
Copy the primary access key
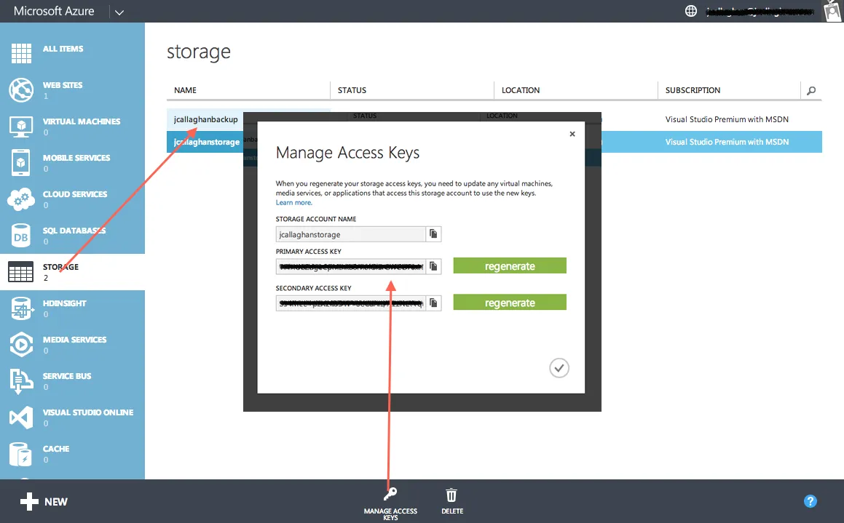433,266
